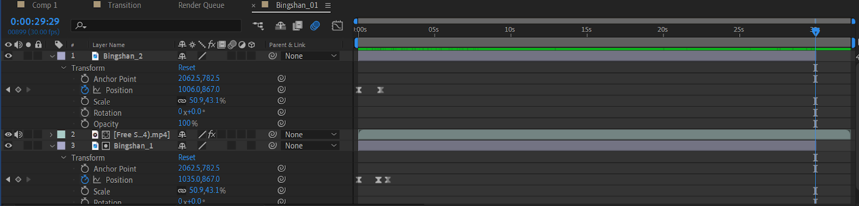Click the Scale stopwatch for Bingshan_1
Image resolution: width=859 pixels, height=206 pixels.
pos(85,191)
